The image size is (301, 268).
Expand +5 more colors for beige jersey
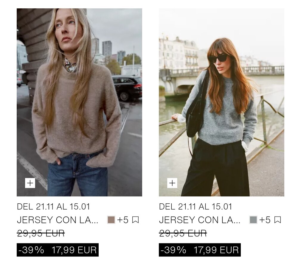[123, 220]
